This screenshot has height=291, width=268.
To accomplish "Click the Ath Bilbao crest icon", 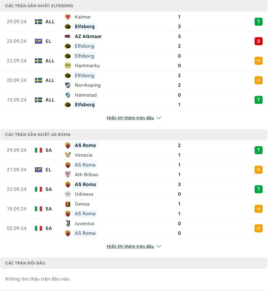I will [68, 174].
